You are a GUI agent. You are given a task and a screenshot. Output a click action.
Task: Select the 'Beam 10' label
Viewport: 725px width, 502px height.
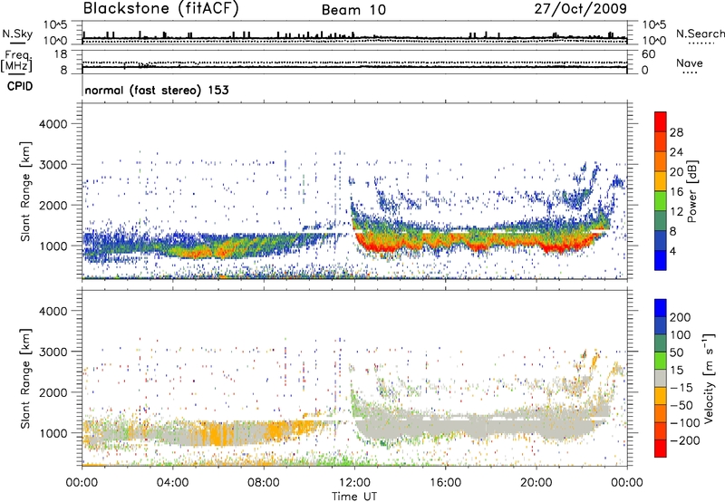353,10
